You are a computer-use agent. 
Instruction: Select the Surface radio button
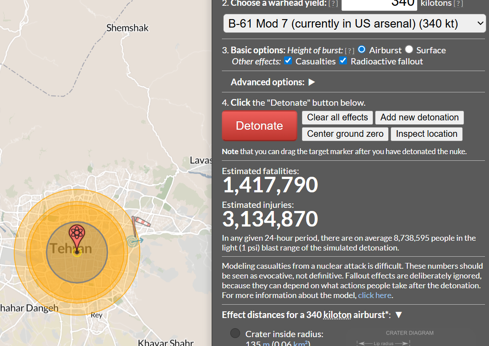coord(409,49)
